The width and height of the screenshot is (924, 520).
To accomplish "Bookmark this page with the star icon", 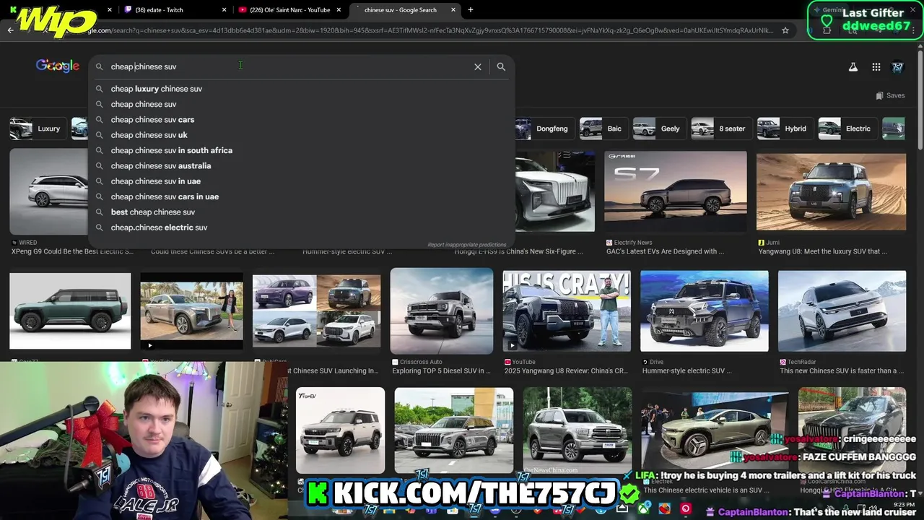I will pyautogui.click(x=785, y=30).
